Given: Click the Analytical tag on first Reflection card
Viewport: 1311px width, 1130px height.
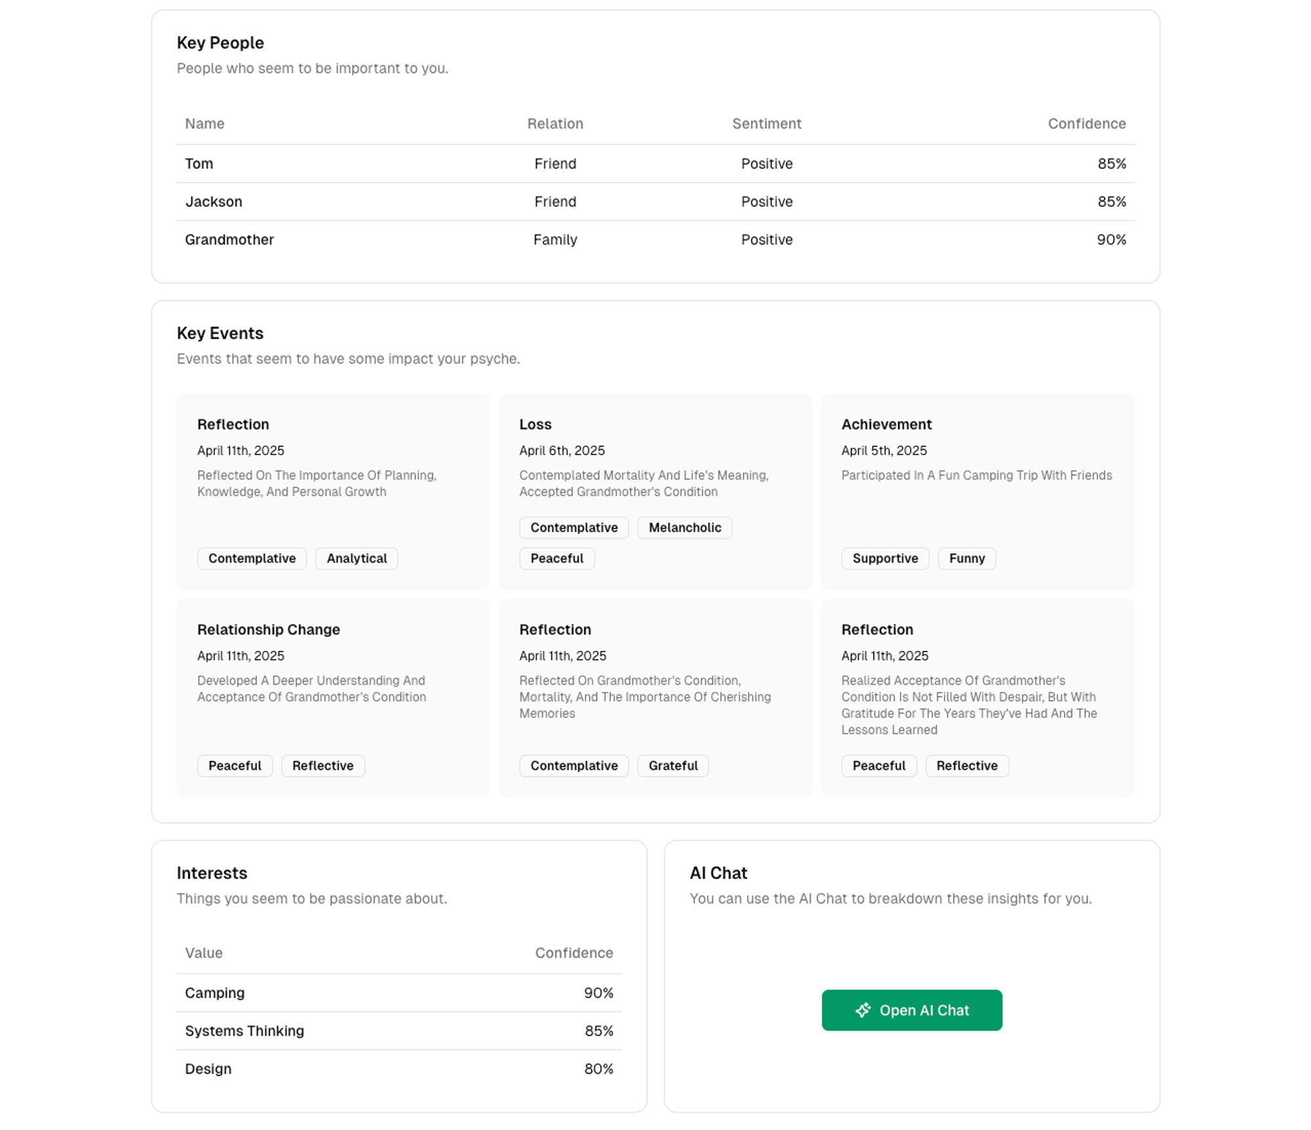Looking at the screenshot, I should pos(357,558).
